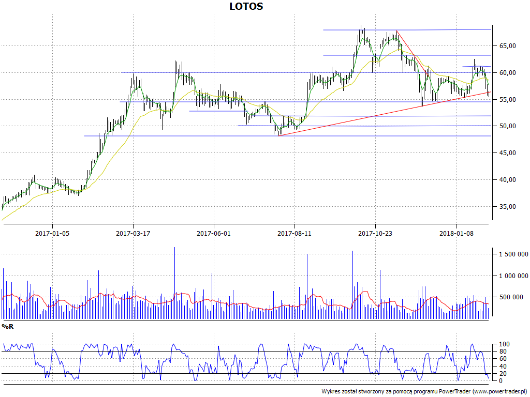The width and height of the screenshot is (530, 397).
Task: Select the 45,00 price axis label
Action: click(x=507, y=153)
